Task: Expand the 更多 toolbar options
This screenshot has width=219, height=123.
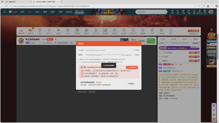Action: pyautogui.click(x=171, y=31)
